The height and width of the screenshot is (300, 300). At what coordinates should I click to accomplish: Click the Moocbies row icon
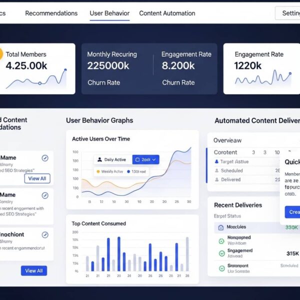pyautogui.click(x=221, y=227)
